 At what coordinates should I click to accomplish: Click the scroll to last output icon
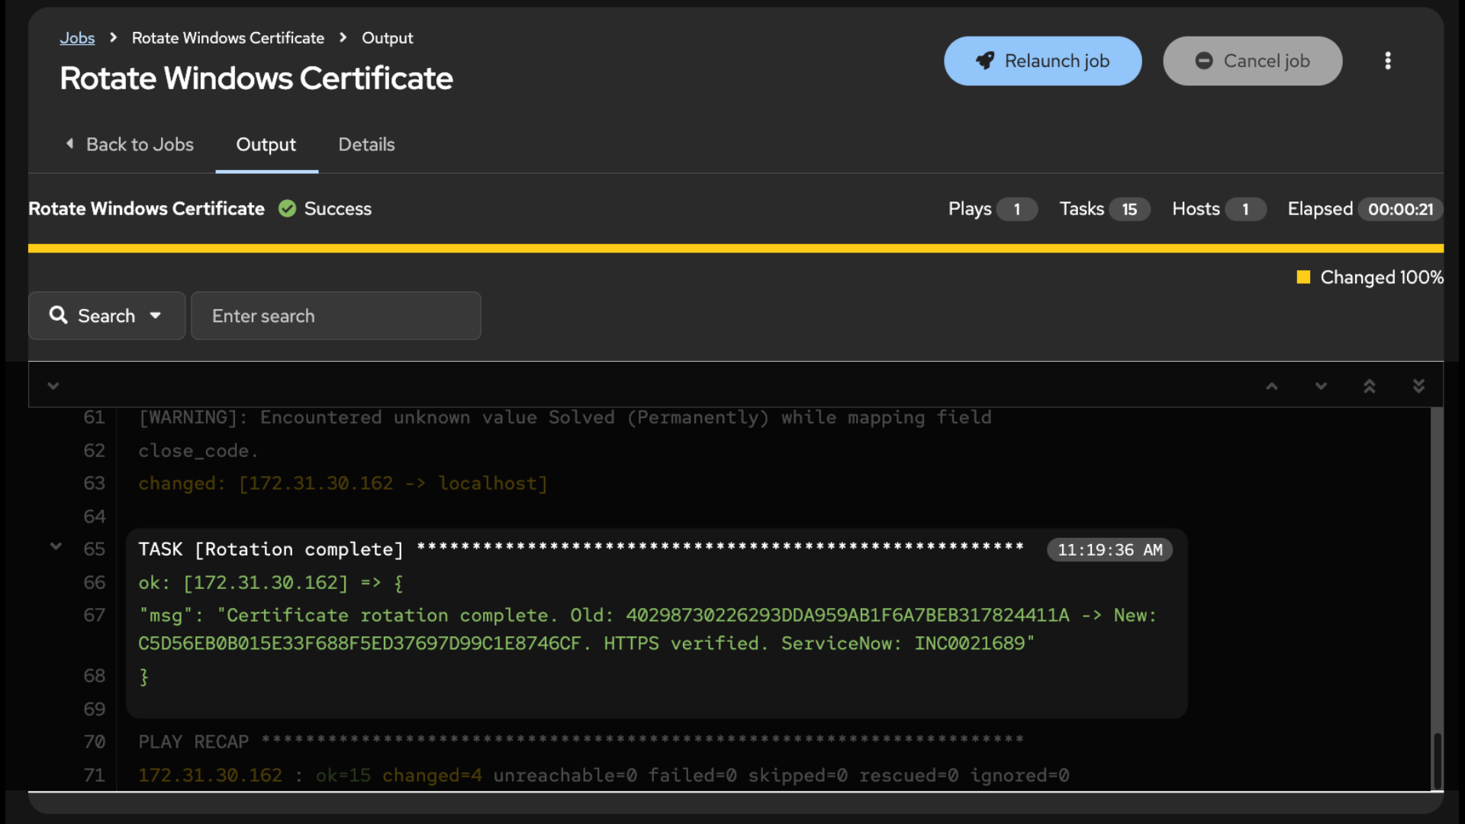click(1418, 386)
